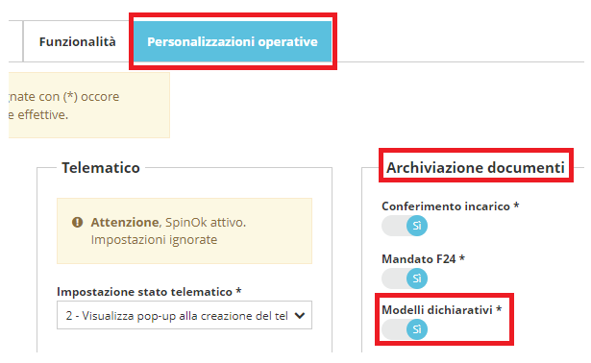Click the Sì knob on Modelli dichiarativi
Image resolution: width=591 pixels, height=363 pixels.
[417, 329]
